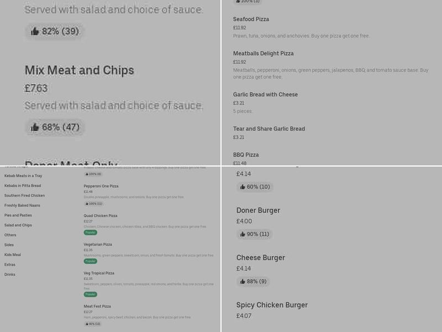Click the thumbs-up icon under Mix Meat and Chips
This screenshot has width=442, height=332.
35,127
